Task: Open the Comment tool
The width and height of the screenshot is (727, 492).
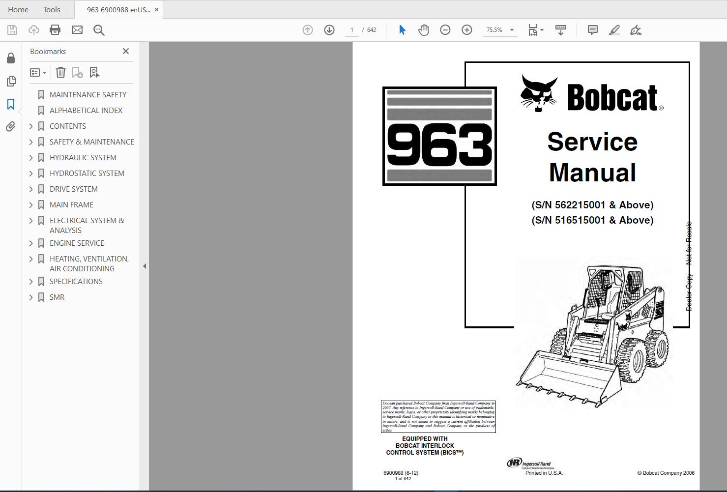Action: [x=592, y=30]
